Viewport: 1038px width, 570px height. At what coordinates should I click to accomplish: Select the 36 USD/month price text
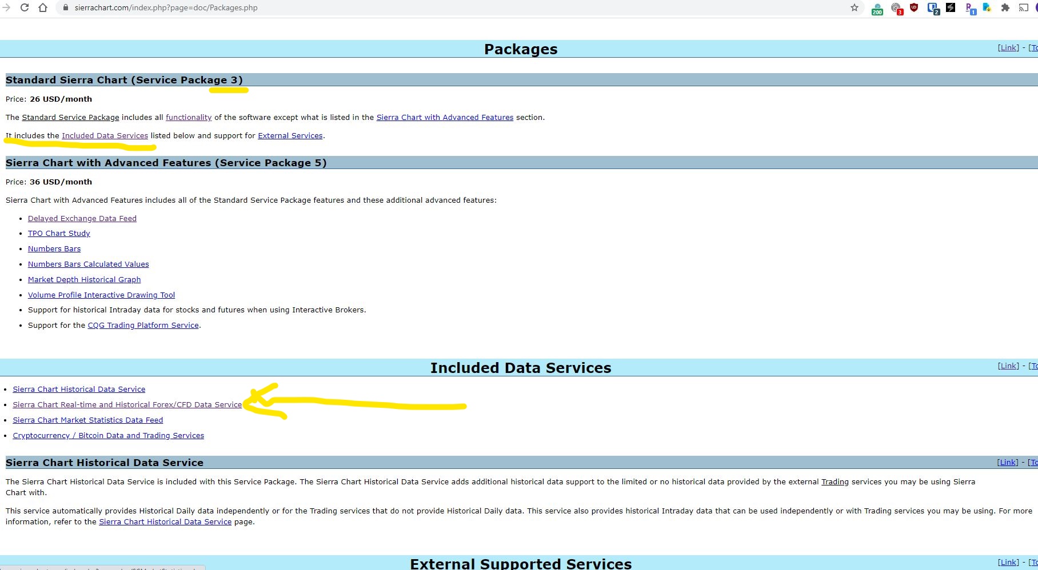click(61, 182)
